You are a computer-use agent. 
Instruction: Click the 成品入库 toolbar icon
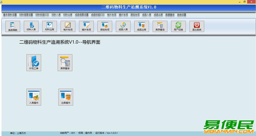(x=123, y=26)
